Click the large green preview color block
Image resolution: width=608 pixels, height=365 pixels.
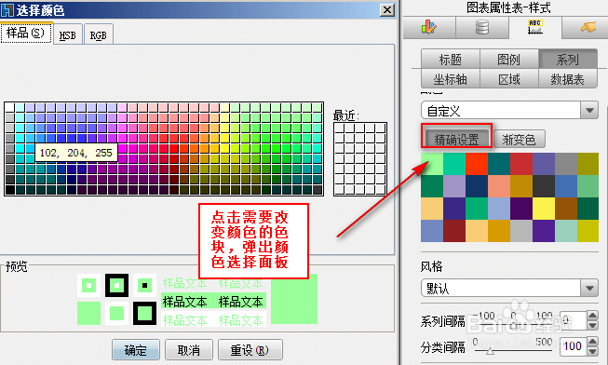(294, 299)
